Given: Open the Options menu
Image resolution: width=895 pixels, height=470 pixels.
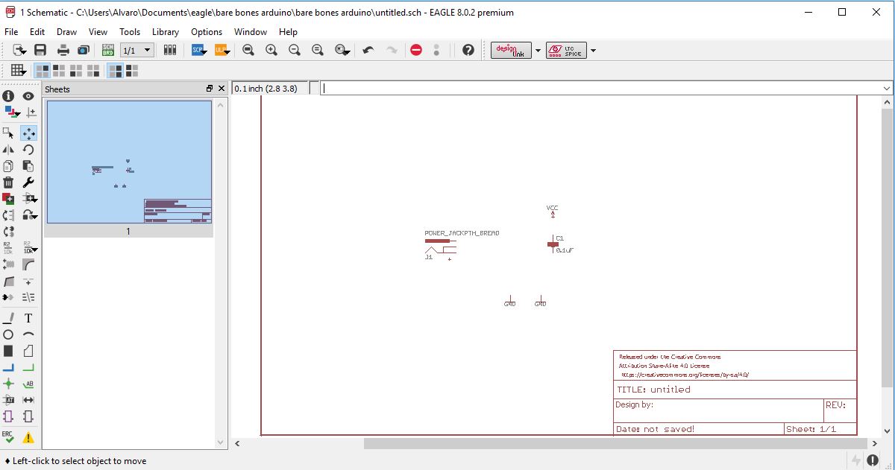Looking at the screenshot, I should coord(207,32).
